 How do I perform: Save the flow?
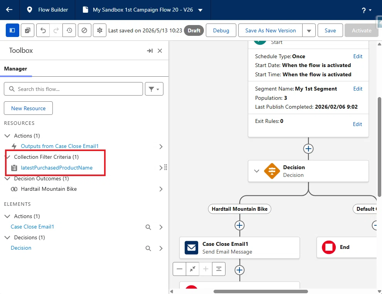click(x=330, y=30)
